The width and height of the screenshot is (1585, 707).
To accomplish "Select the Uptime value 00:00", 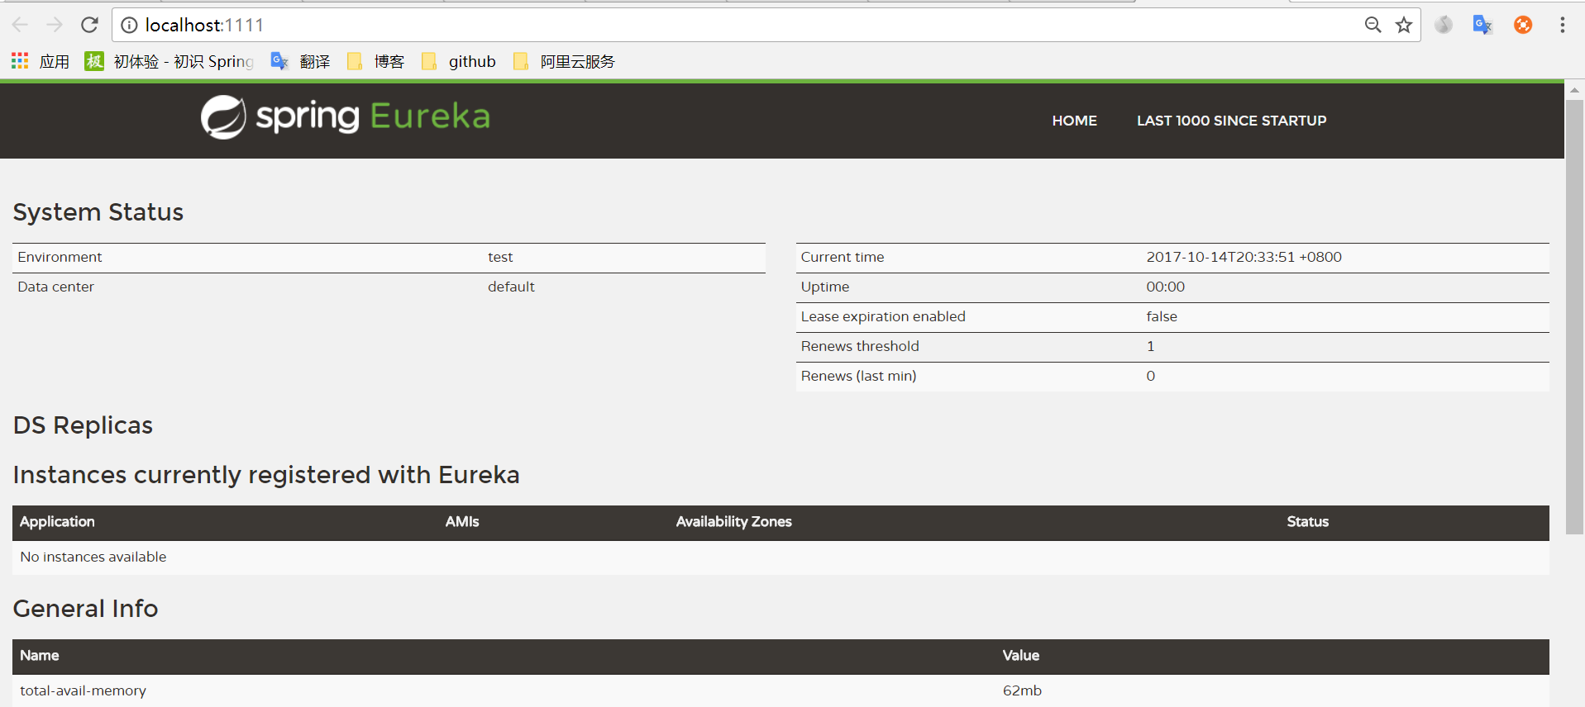I will [x=1165, y=287].
